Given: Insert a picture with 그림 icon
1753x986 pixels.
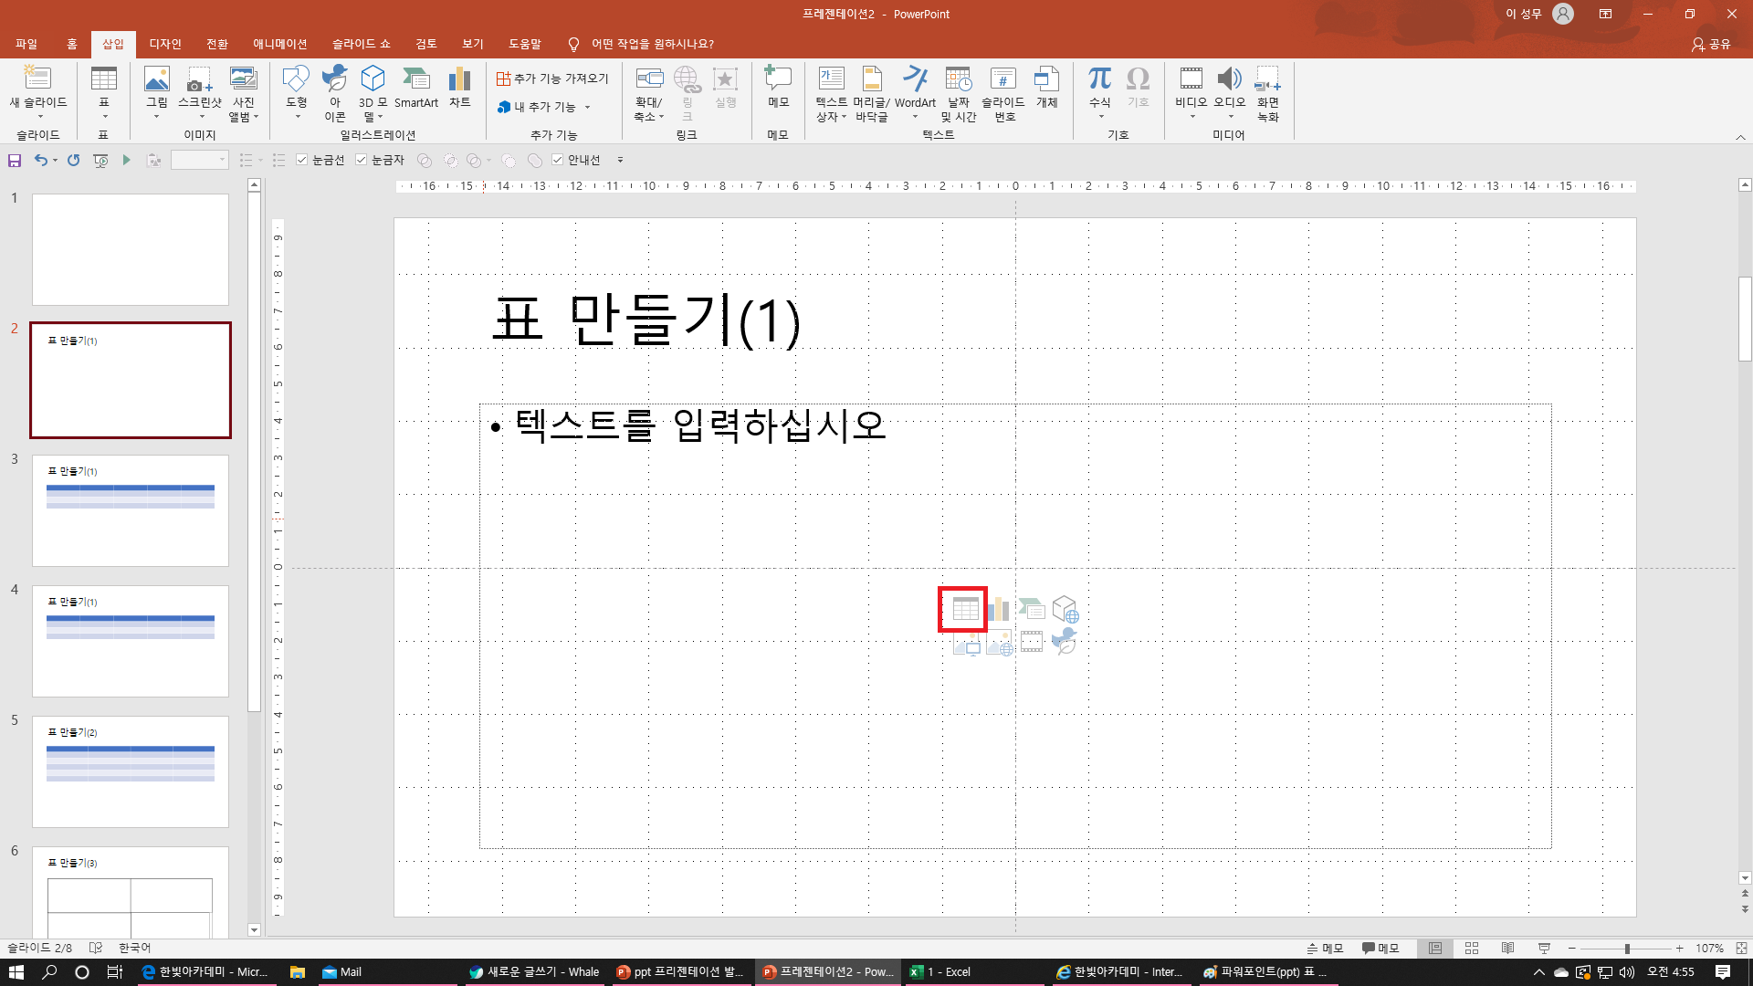Looking at the screenshot, I should (157, 91).
